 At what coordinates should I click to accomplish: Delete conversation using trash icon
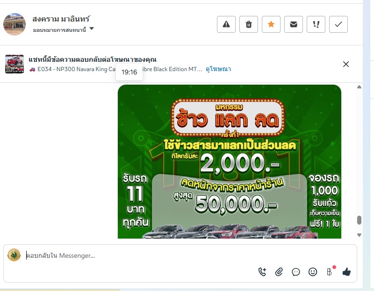[249, 24]
